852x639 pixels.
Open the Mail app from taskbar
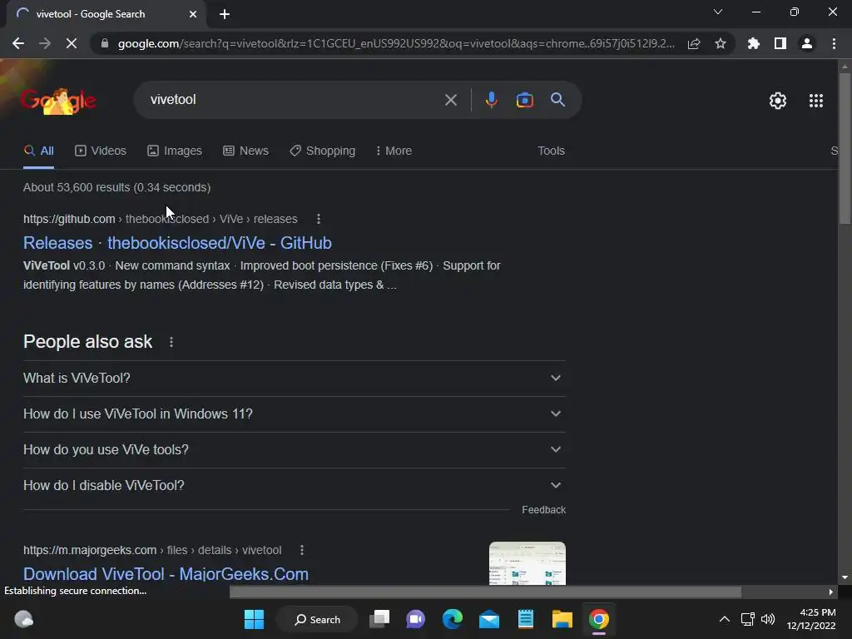[x=489, y=619]
